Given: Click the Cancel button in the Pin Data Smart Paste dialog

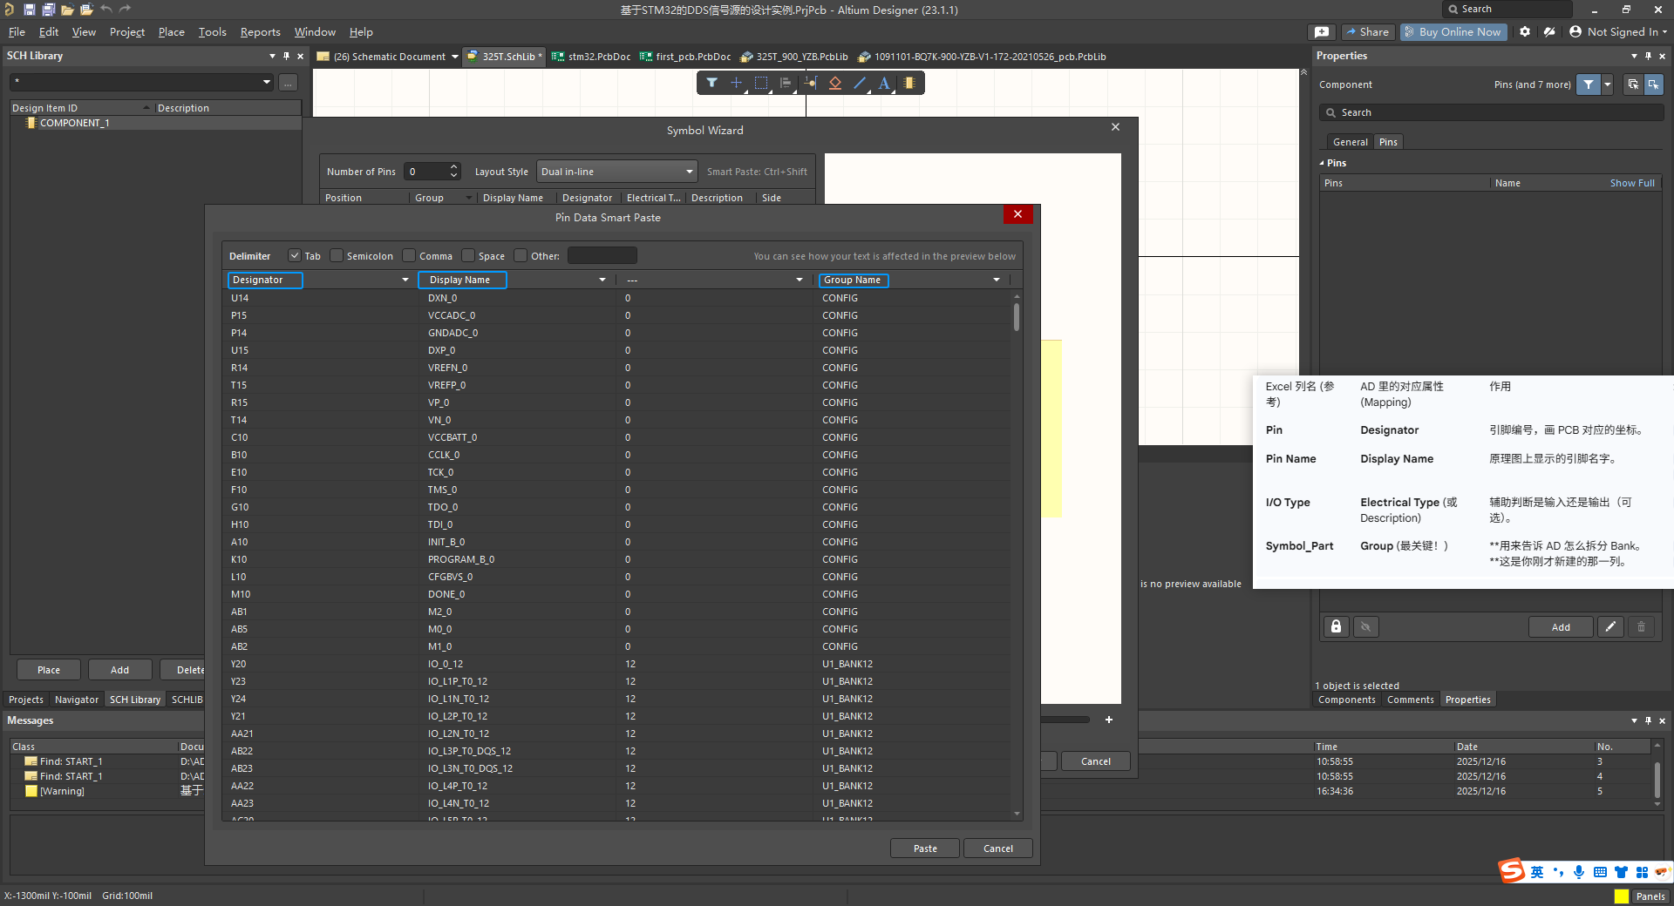Looking at the screenshot, I should (x=998, y=849).
